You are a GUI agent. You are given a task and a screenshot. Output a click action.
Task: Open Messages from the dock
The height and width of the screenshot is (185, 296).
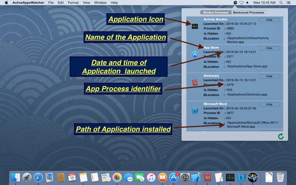128,178
